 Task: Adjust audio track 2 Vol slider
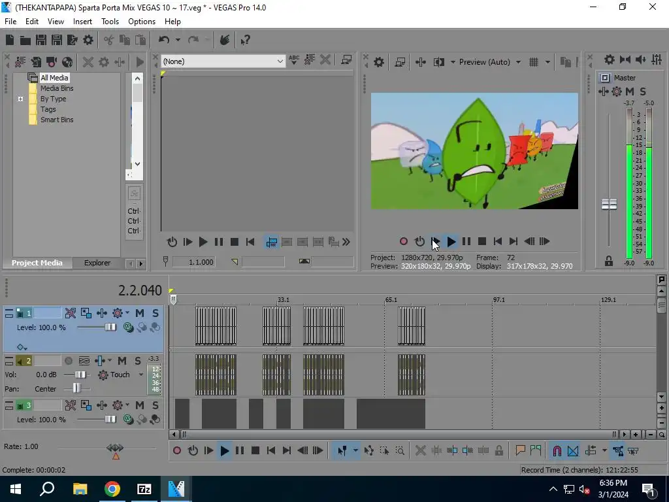80,375
